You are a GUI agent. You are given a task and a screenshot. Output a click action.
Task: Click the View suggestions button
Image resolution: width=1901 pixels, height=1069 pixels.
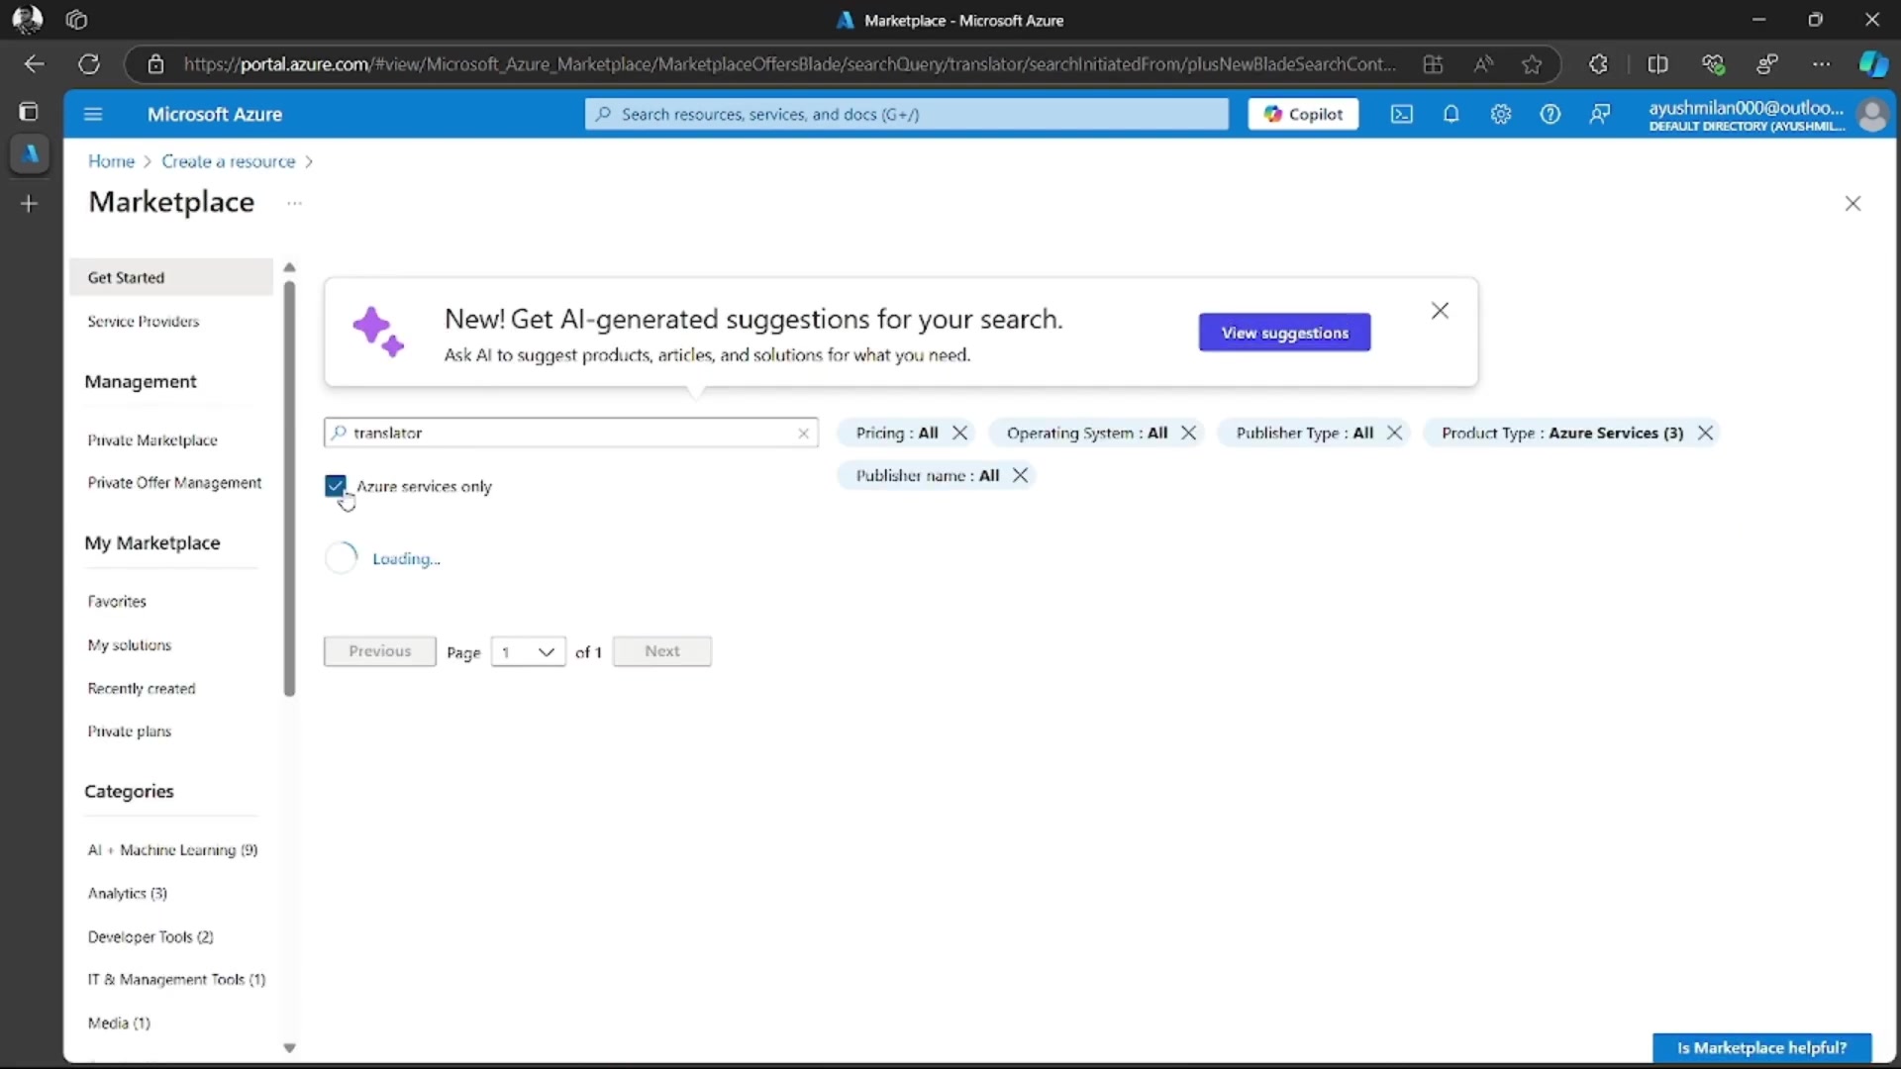point(1284,333)
